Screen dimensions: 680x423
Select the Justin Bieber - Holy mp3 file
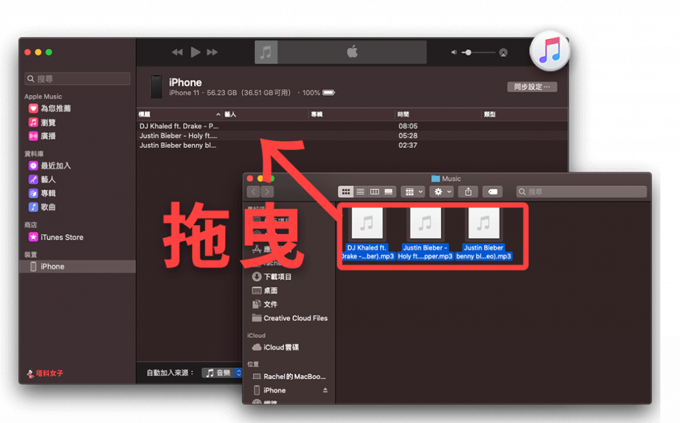coord(425,234)
